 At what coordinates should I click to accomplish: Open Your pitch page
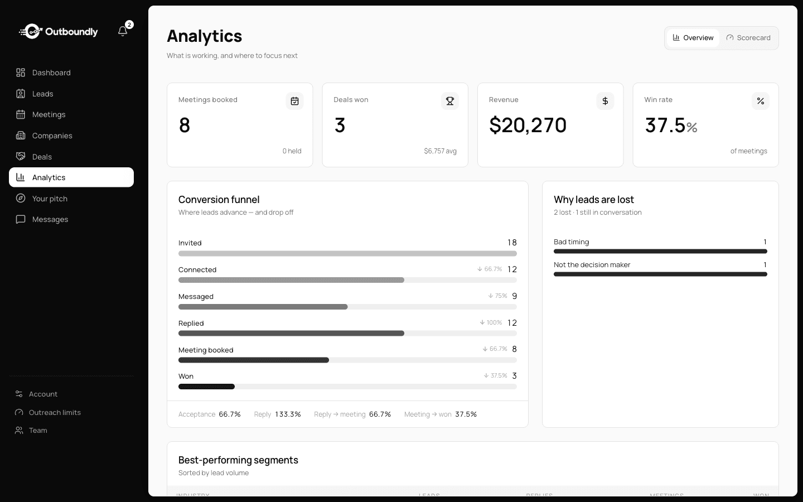click(71, 199)
